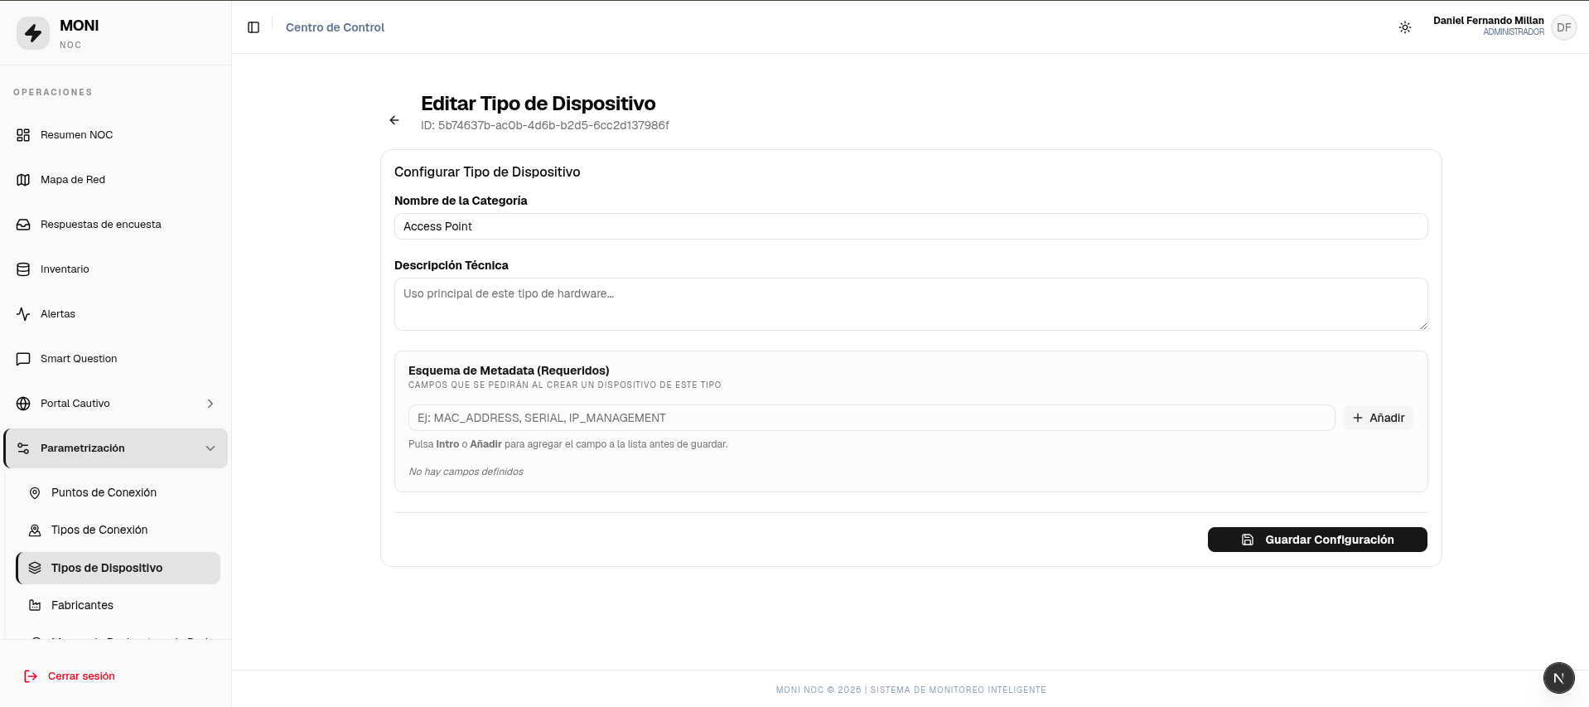Click the Smart Question chat icon

(x=23, y=359)
